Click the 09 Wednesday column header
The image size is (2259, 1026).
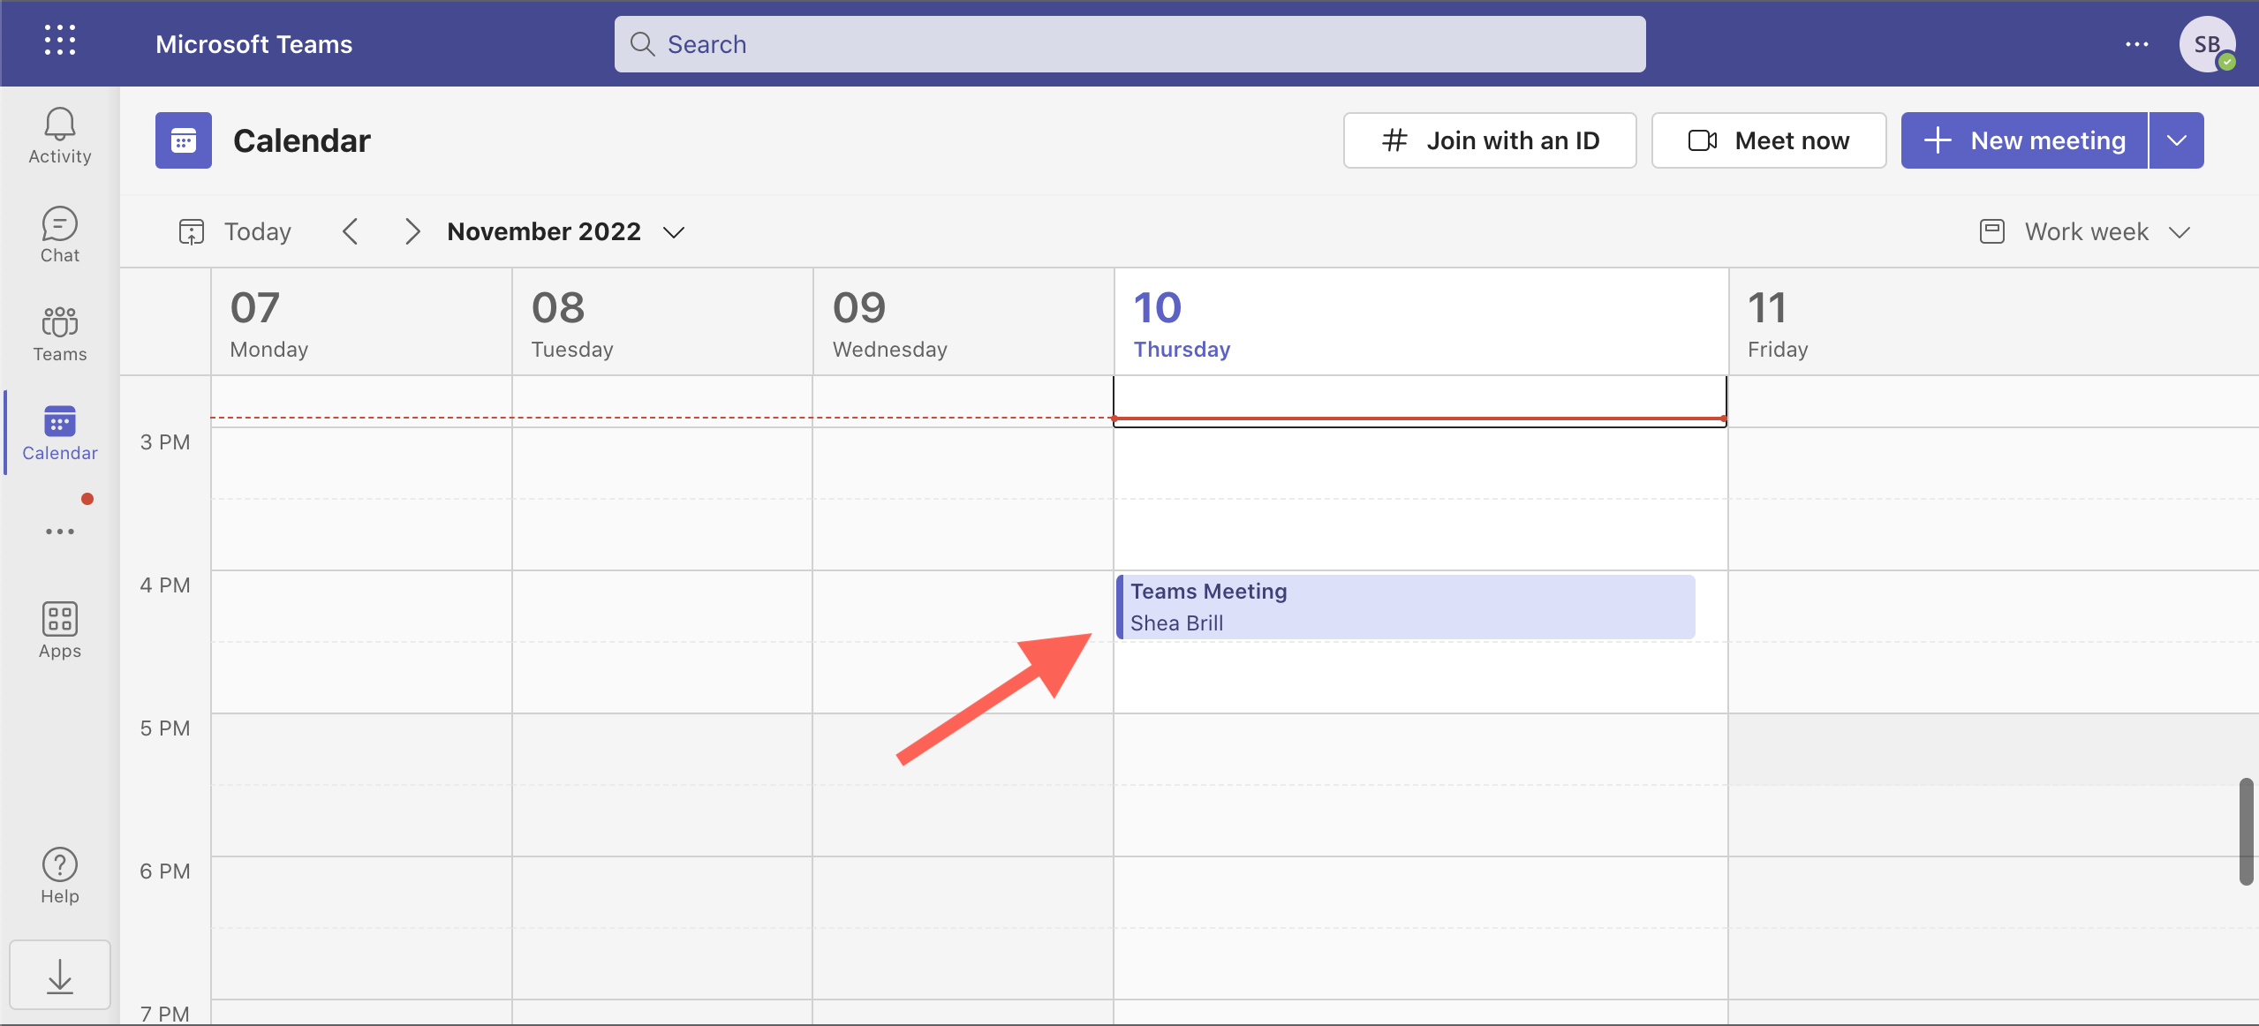point(963,322)
